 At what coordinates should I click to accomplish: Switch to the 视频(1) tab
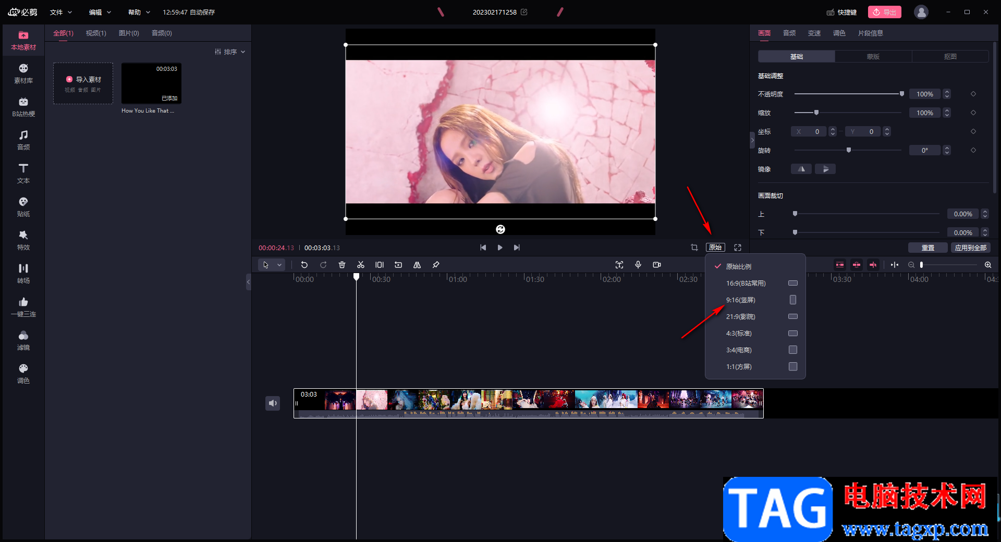[x=96, y=33]
